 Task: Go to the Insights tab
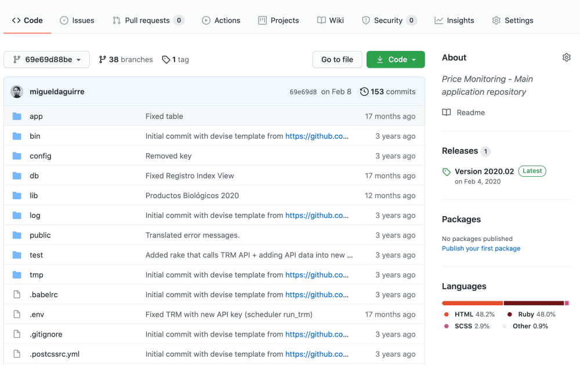(454, 20)
